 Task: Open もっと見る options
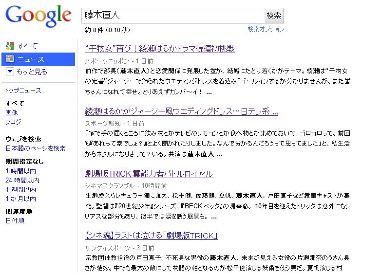[x=32, y=72]
